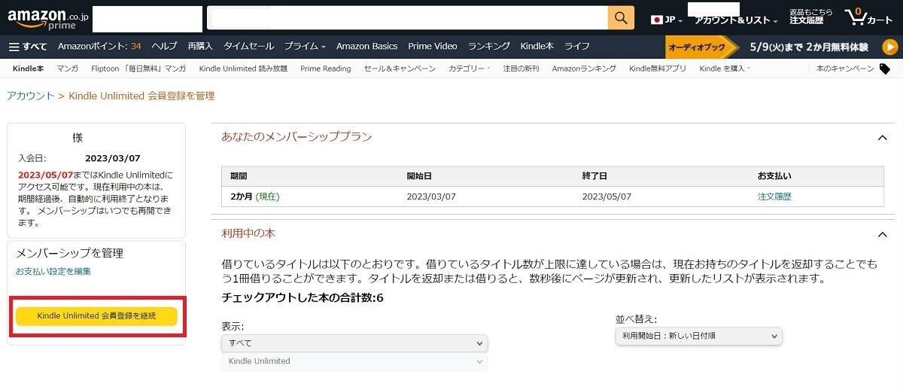Open ヘルプ in navigation bar
The image size is (903, 390).
(164, 47)
